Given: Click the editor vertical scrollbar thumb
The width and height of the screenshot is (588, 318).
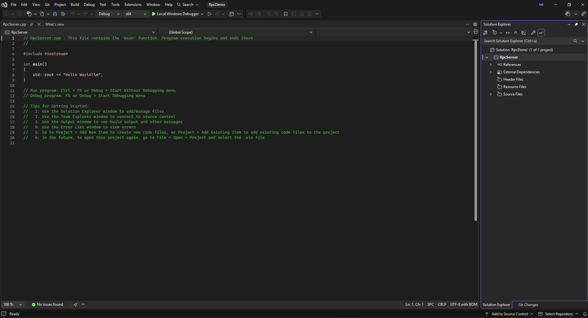Looking at the screenshot, I should tap(476, 131).
